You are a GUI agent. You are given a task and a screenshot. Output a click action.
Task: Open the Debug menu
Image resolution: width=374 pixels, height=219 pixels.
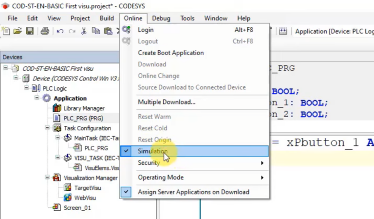point(161,18)
